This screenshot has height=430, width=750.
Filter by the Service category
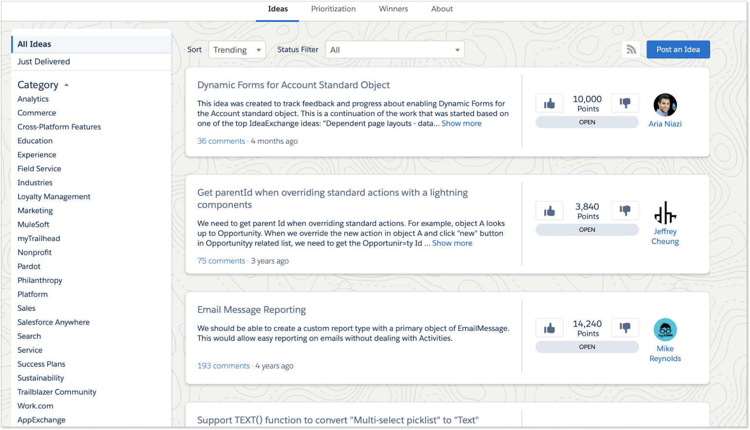tap(30, 350)
